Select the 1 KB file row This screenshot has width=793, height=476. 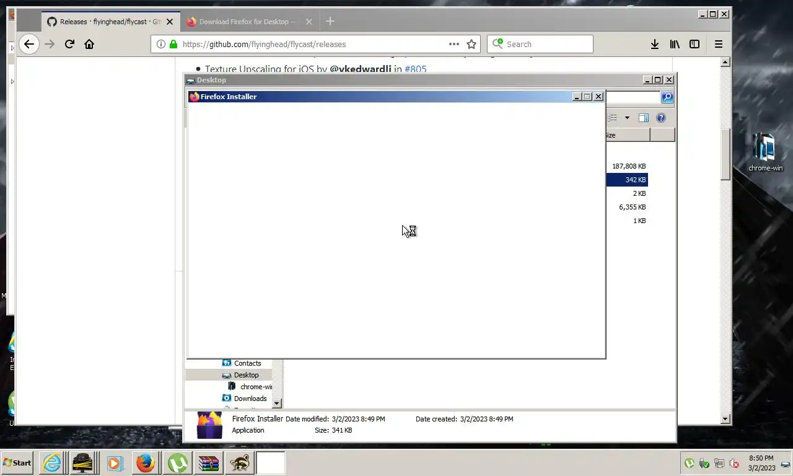[627, 221]
